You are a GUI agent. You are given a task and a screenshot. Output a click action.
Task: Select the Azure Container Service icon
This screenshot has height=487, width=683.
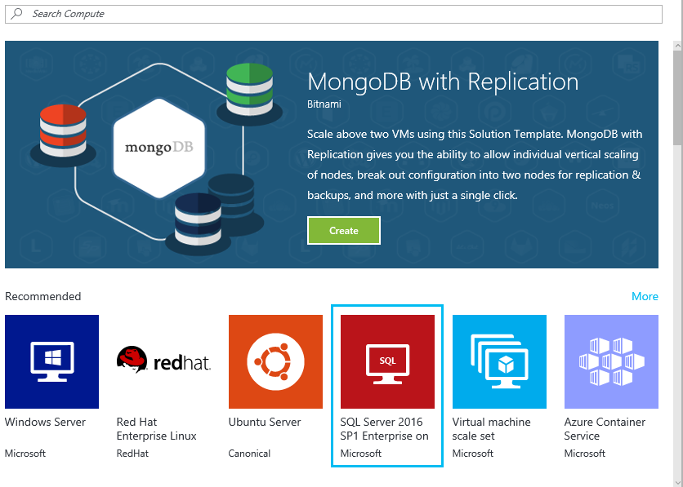click(x=611, y=361)
